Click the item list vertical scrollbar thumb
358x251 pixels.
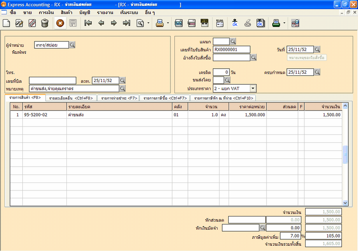click(345, 154)
